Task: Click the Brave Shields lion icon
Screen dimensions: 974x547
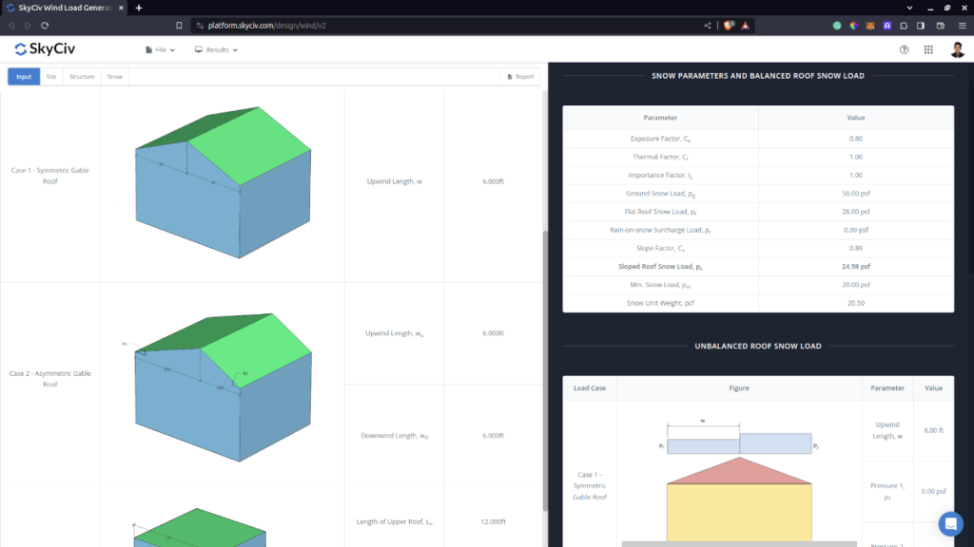Action: click(729, 26)
